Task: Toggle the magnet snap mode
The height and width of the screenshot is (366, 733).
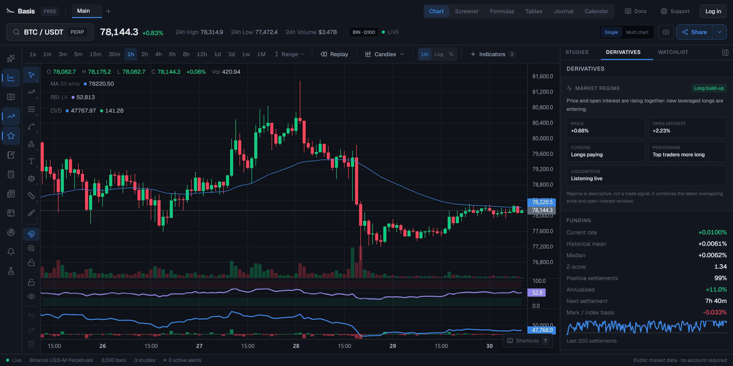Action: click(x=31, y=234)
